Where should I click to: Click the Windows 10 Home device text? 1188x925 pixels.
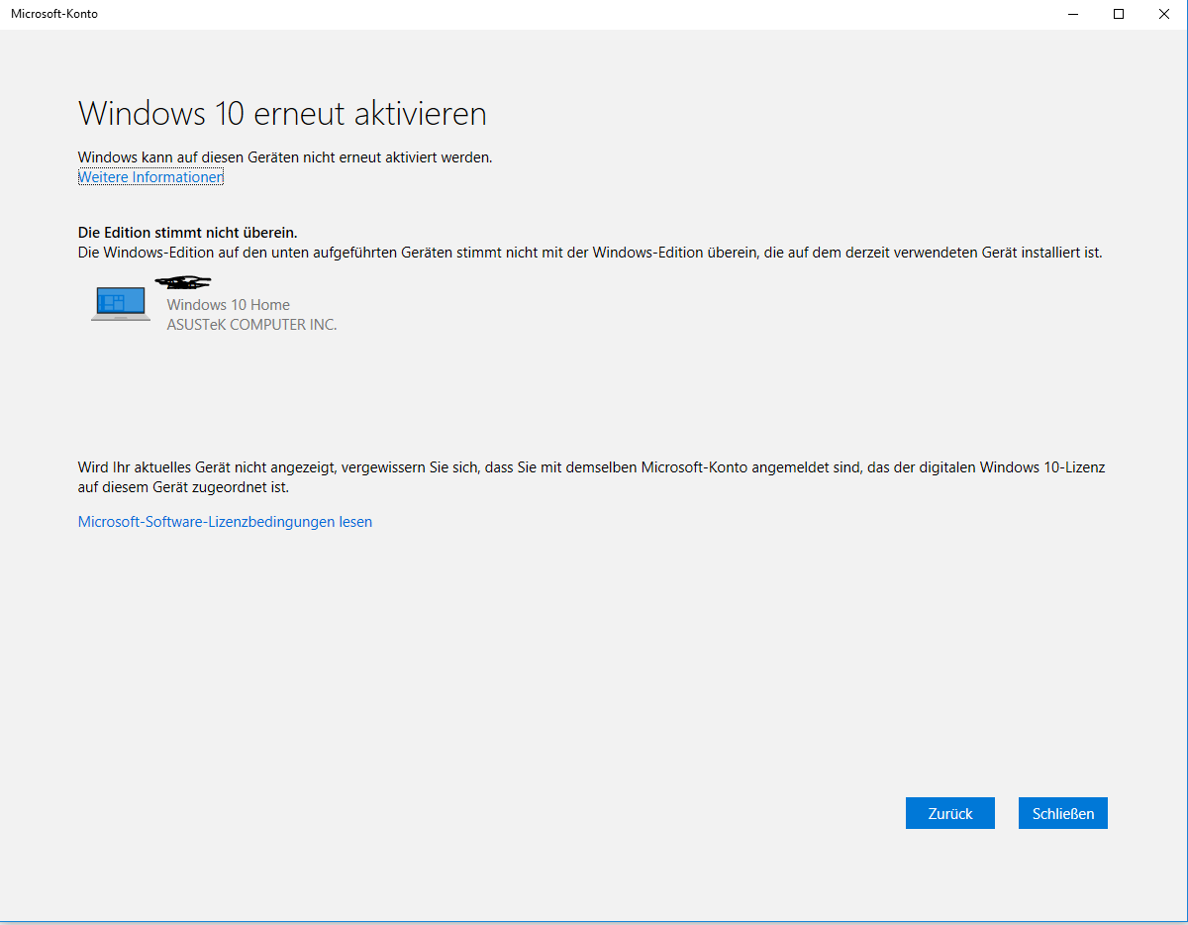pos(229,305)
